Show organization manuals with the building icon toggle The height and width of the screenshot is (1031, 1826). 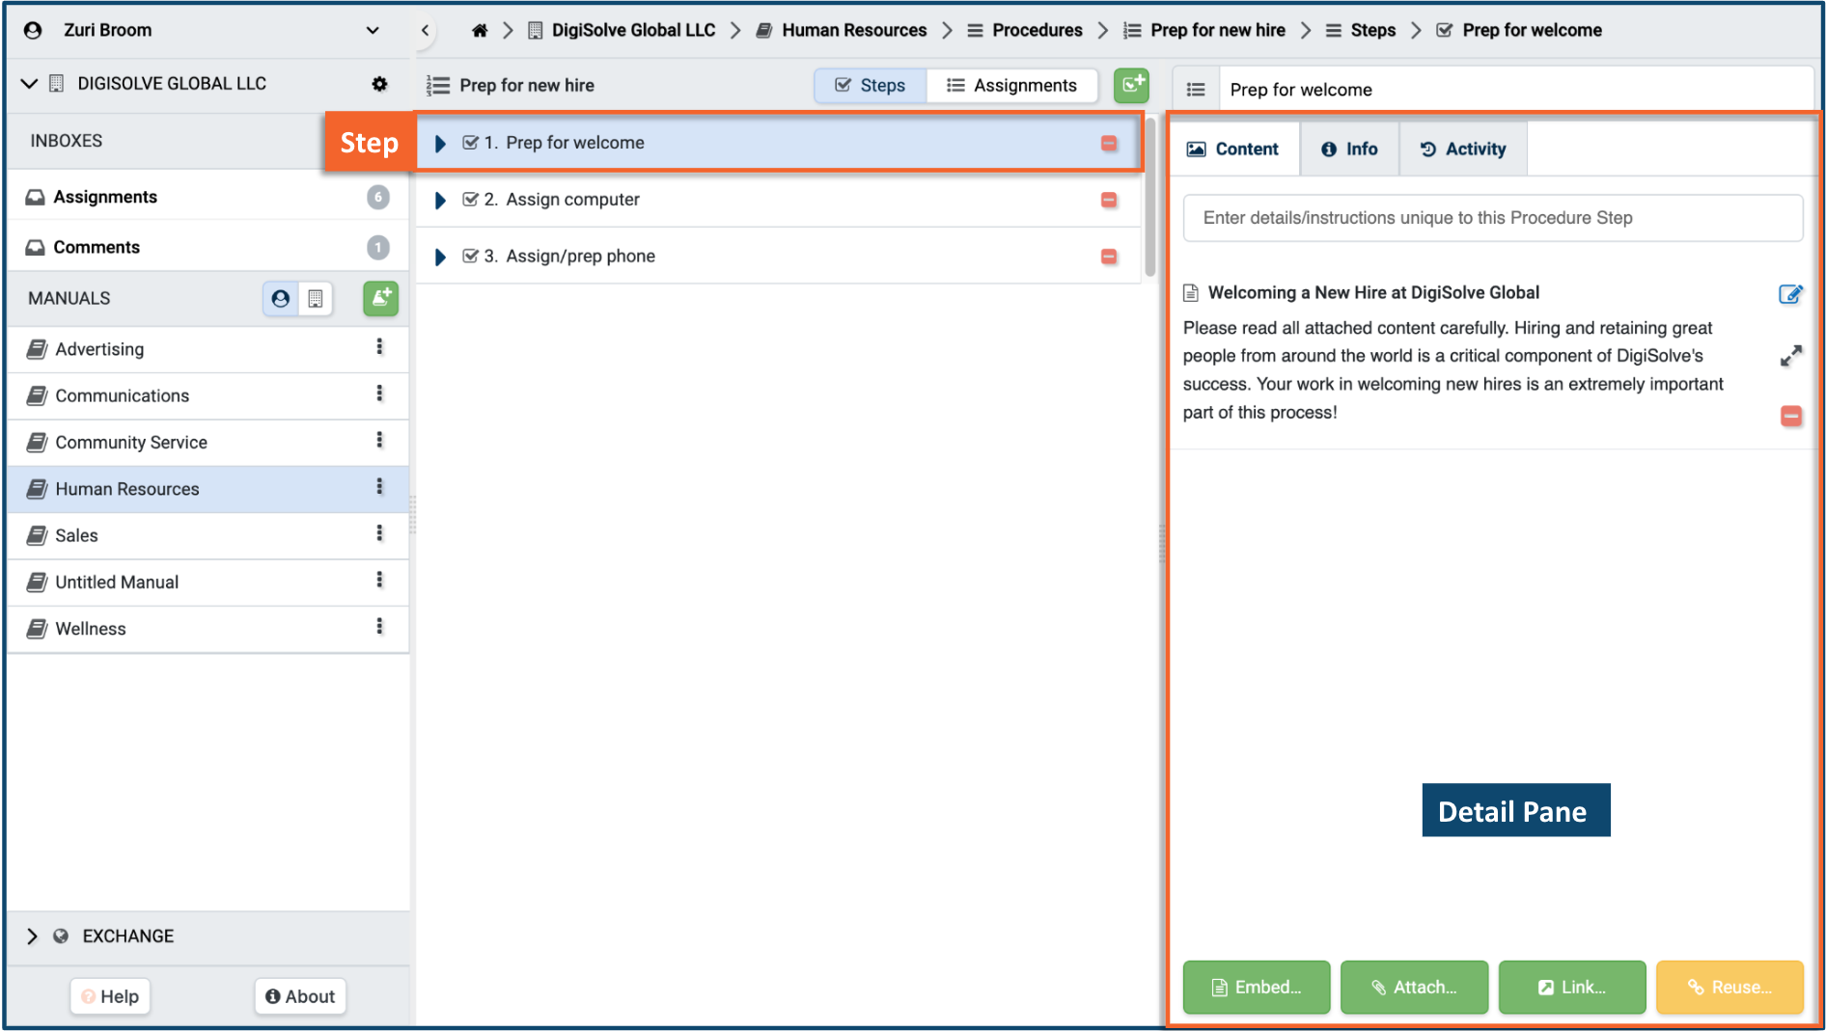tap(316, 299)
